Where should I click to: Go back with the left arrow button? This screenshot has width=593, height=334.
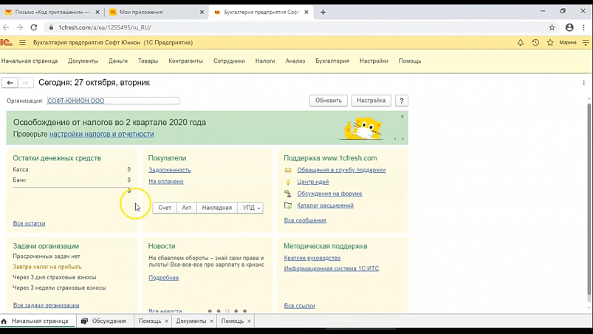pos(10,83)
